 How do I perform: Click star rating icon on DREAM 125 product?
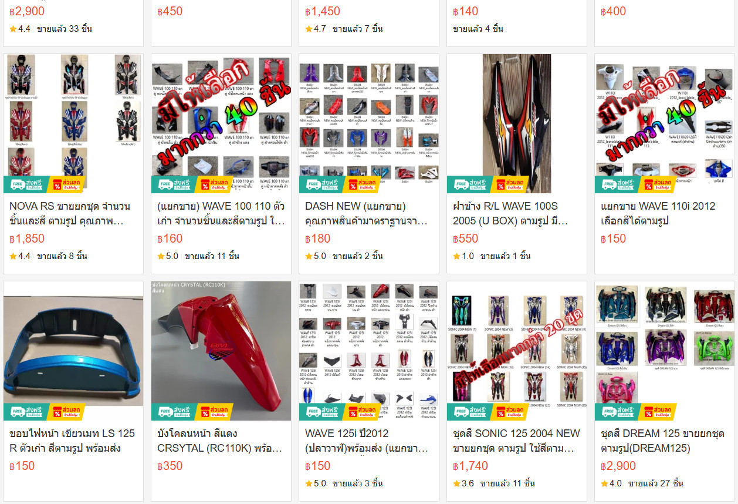coord(604,483)
